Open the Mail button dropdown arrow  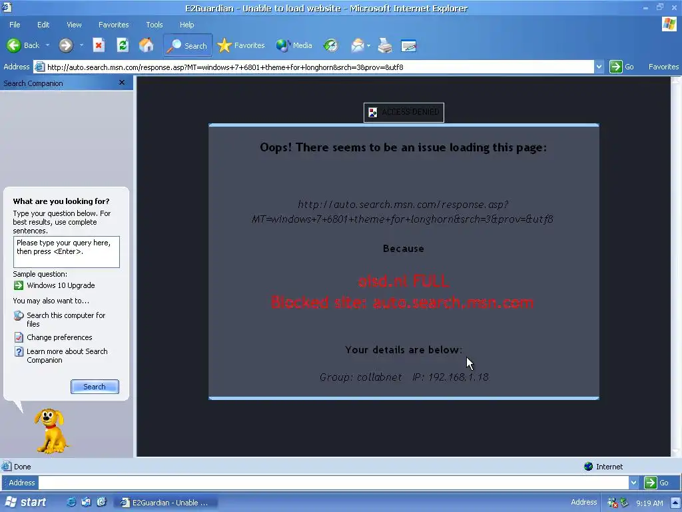point(368,45)
